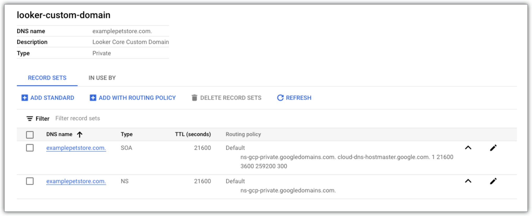532x216 pixels.
Task: Click the Delete Record Sets trash icon
Action: coord(194,98)
